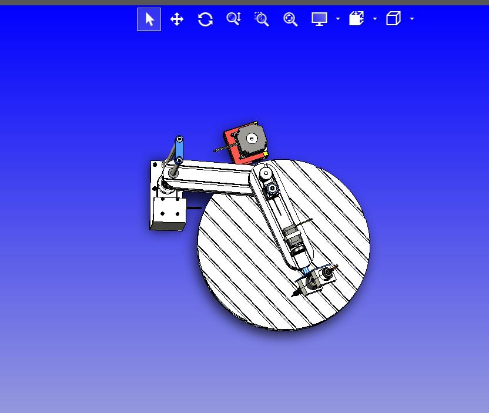Activate the Select arrow tool
The width and height of the screenshot is (489, 413).
(149, 19)
